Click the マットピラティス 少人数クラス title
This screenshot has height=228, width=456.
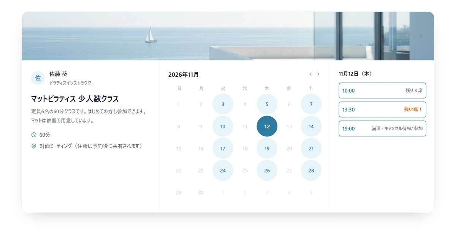tap(75, 99)
